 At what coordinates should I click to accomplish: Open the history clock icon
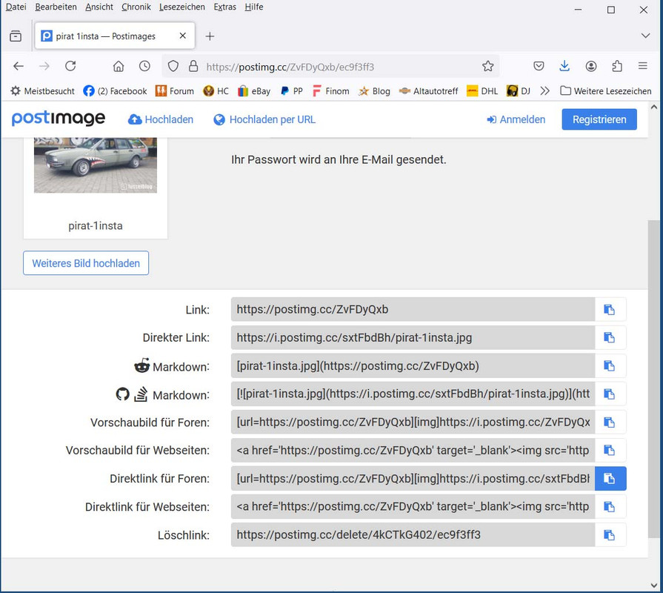click(x=144, y=67)
